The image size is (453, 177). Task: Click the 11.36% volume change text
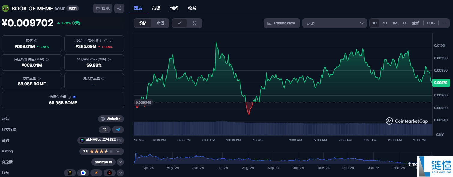click(x=105, y=47)
